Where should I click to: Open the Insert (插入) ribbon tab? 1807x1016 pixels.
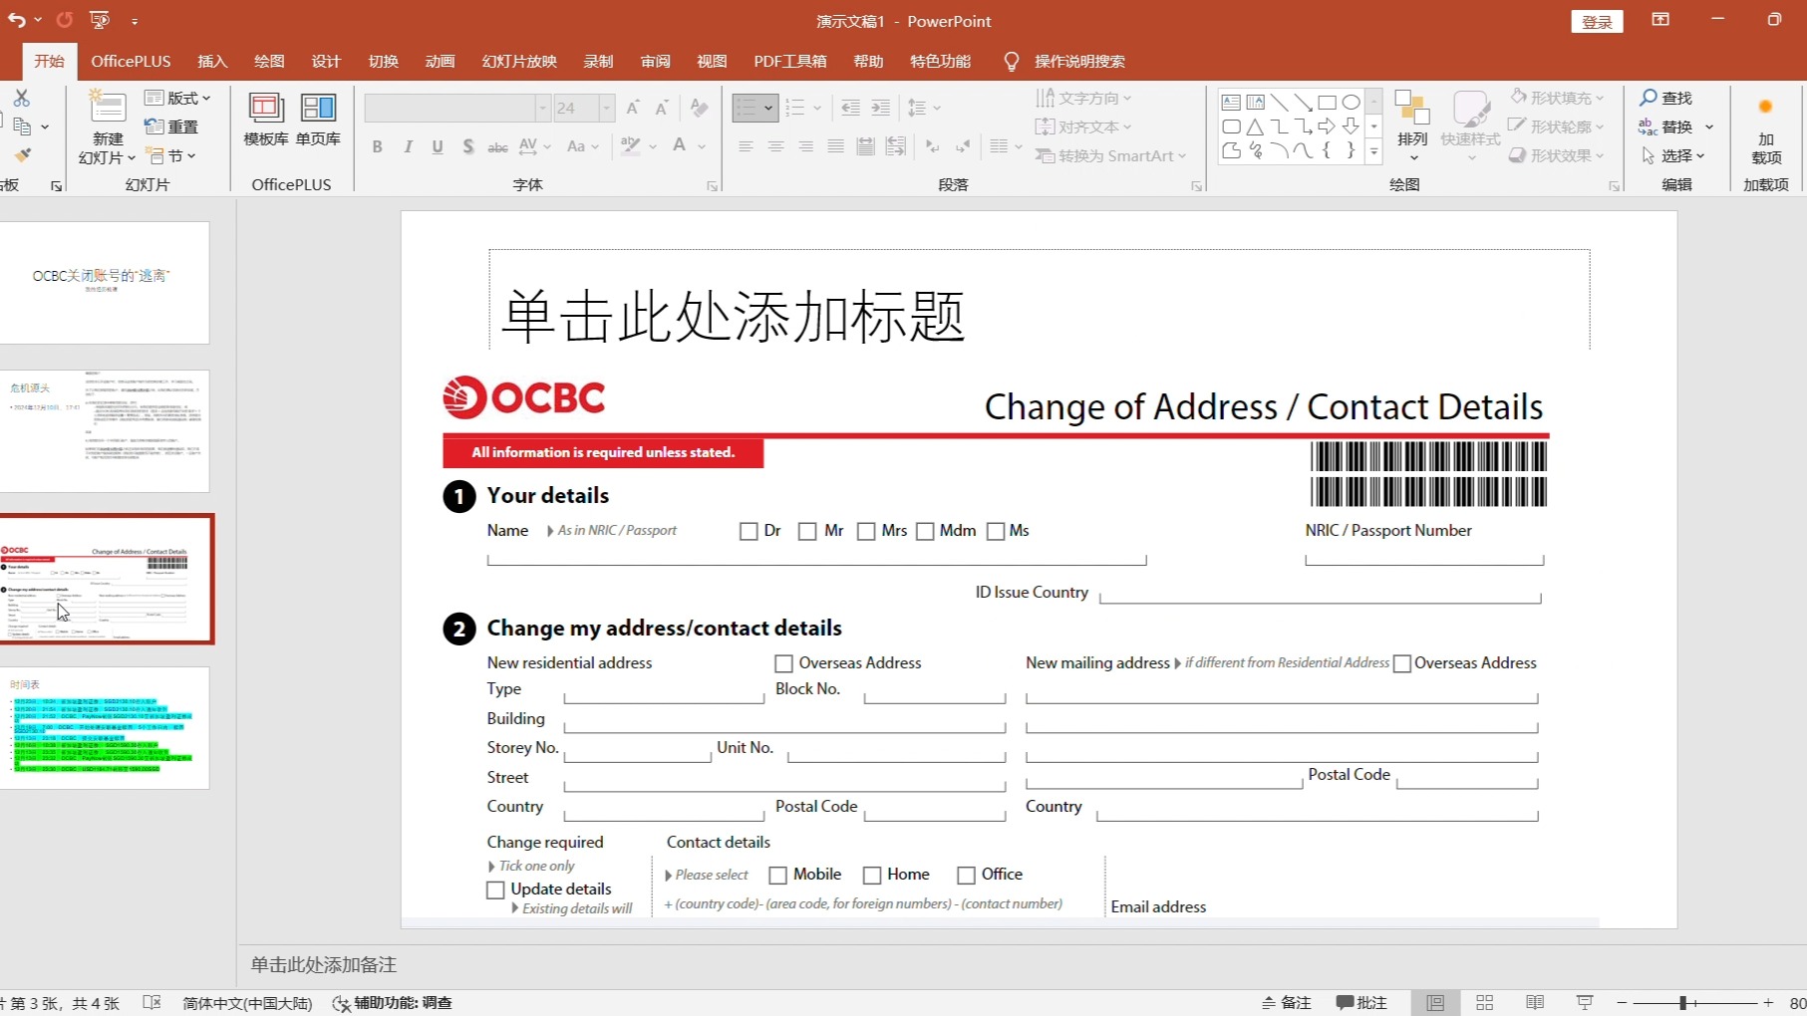point(212,61)
